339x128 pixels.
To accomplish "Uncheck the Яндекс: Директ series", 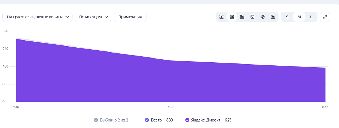I will 187,120.
